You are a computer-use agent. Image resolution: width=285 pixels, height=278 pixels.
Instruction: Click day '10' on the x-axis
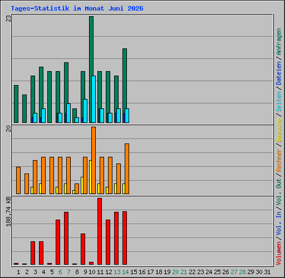tap(92, 272)
